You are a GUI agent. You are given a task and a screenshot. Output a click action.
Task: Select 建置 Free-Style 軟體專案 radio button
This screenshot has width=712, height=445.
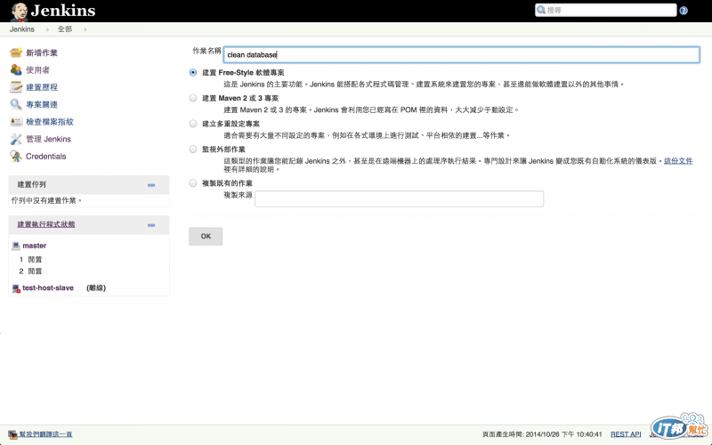(193, 73)
